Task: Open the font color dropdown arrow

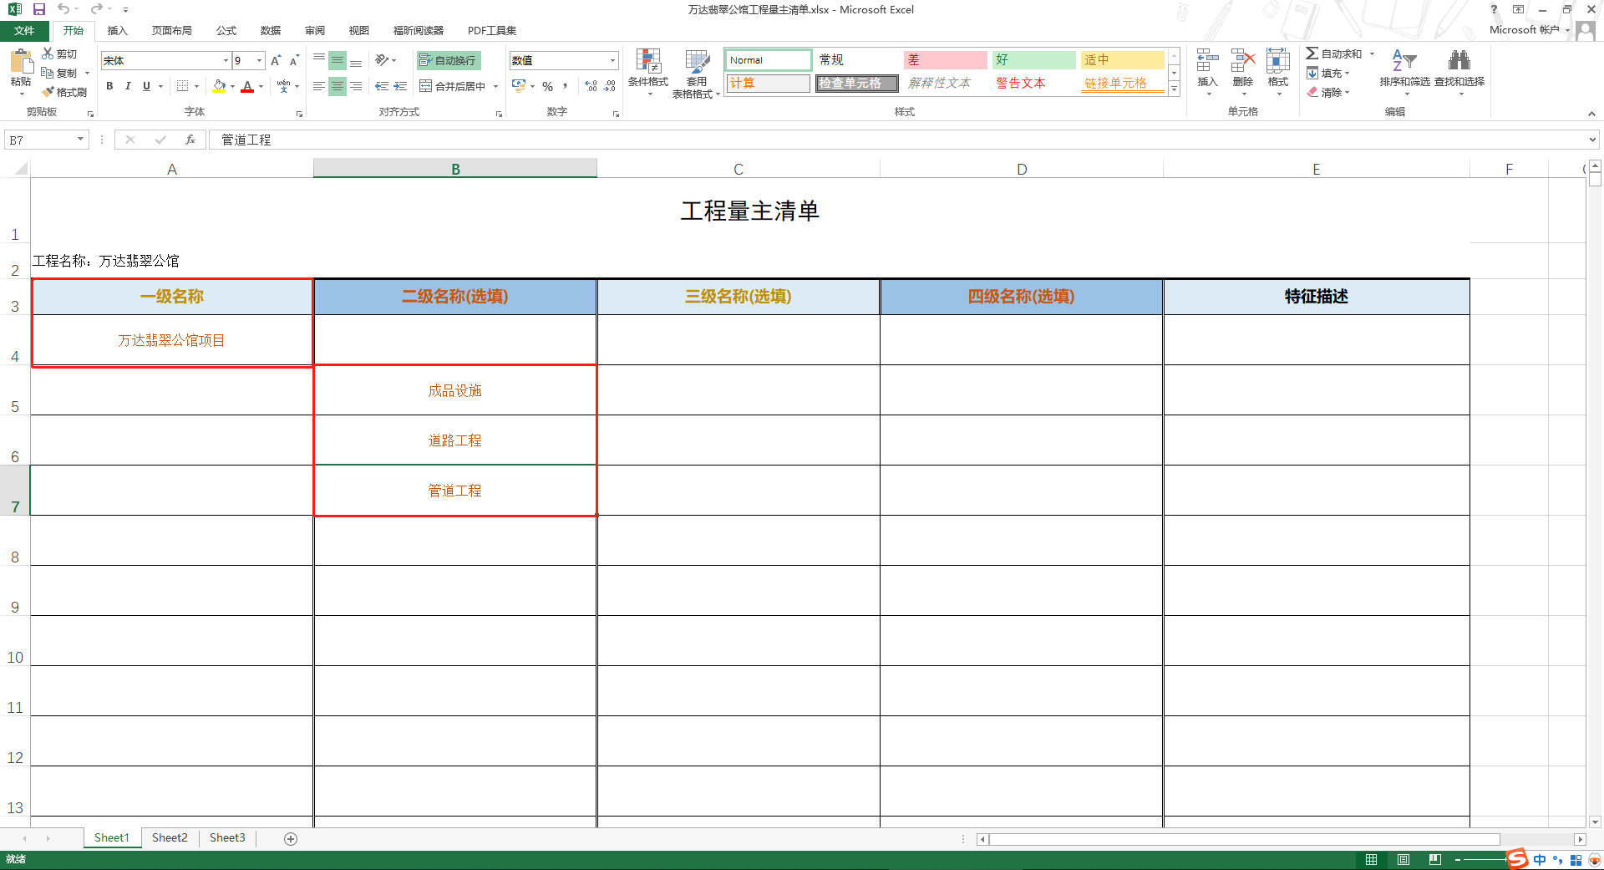Action: point(261,86)
